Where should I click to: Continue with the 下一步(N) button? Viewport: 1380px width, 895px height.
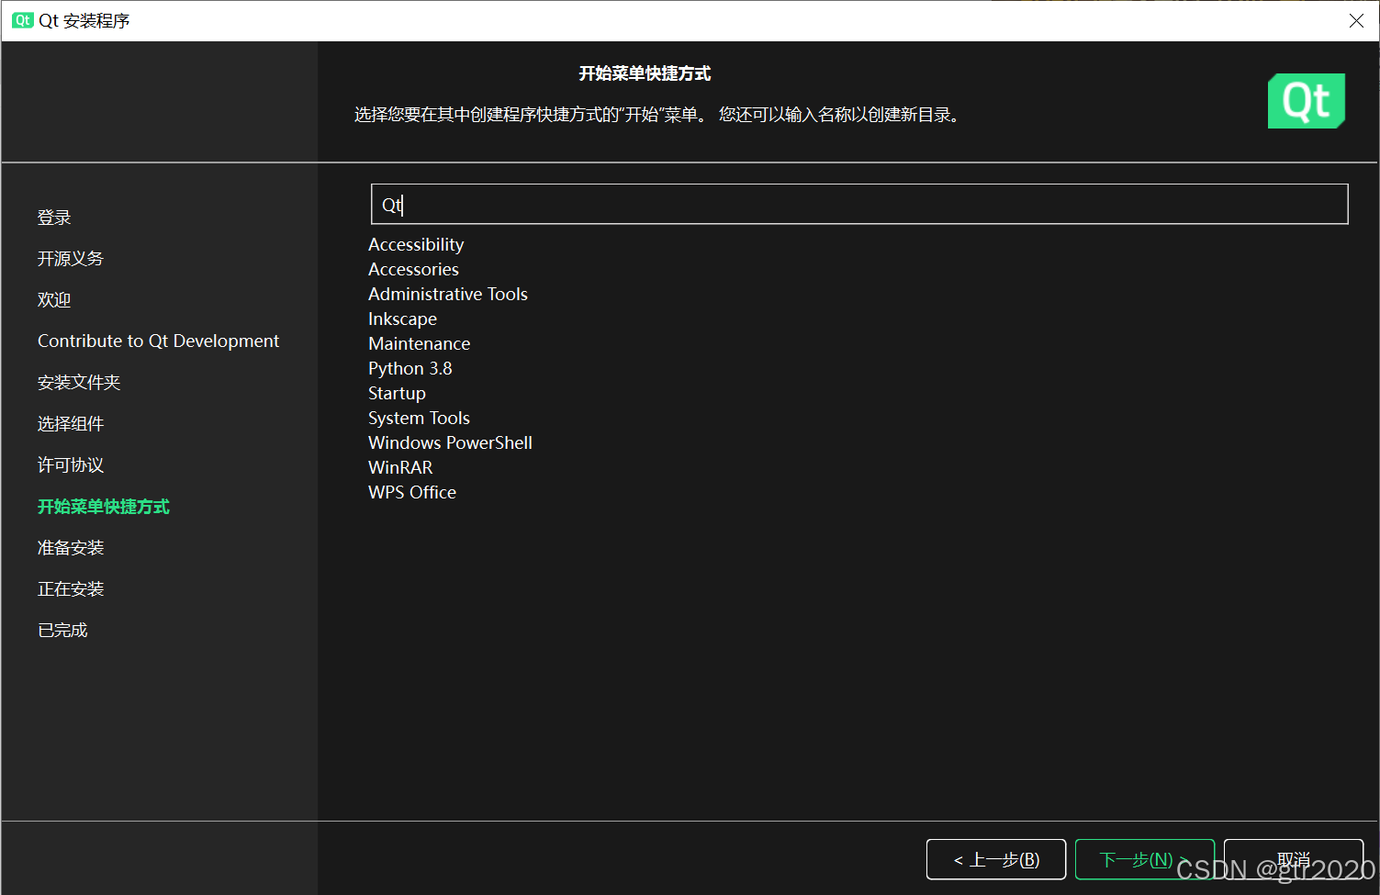(1145, 859)
